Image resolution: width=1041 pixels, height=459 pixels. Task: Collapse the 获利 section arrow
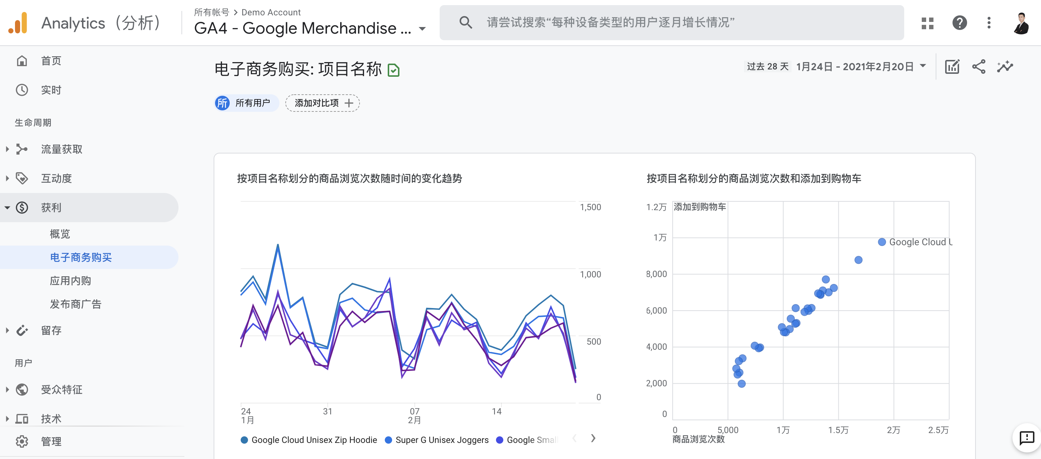click(7, 208)
